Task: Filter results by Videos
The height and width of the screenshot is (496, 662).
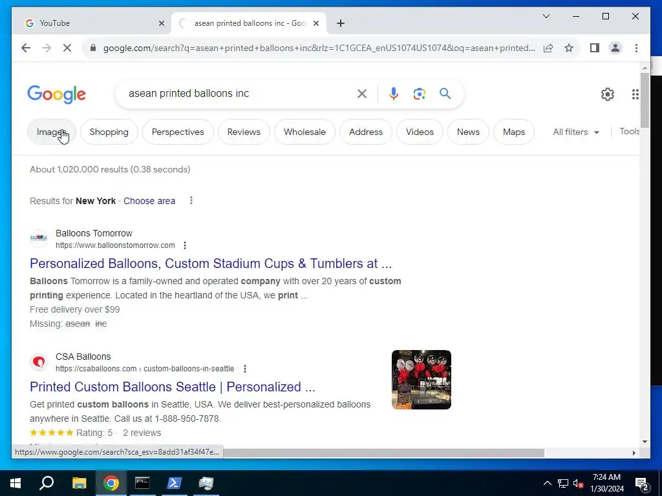Action: [x=420, y=132]
